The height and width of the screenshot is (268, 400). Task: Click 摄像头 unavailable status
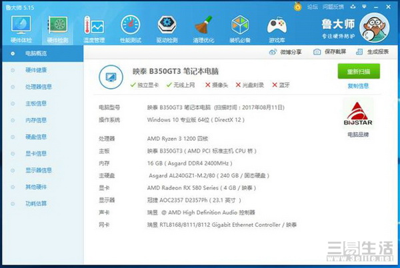pyautogui.click(x=217, y=85)
